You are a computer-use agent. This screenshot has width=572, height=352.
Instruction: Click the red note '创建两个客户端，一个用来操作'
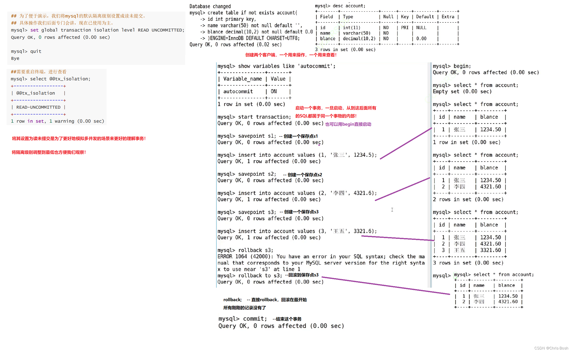291,55
